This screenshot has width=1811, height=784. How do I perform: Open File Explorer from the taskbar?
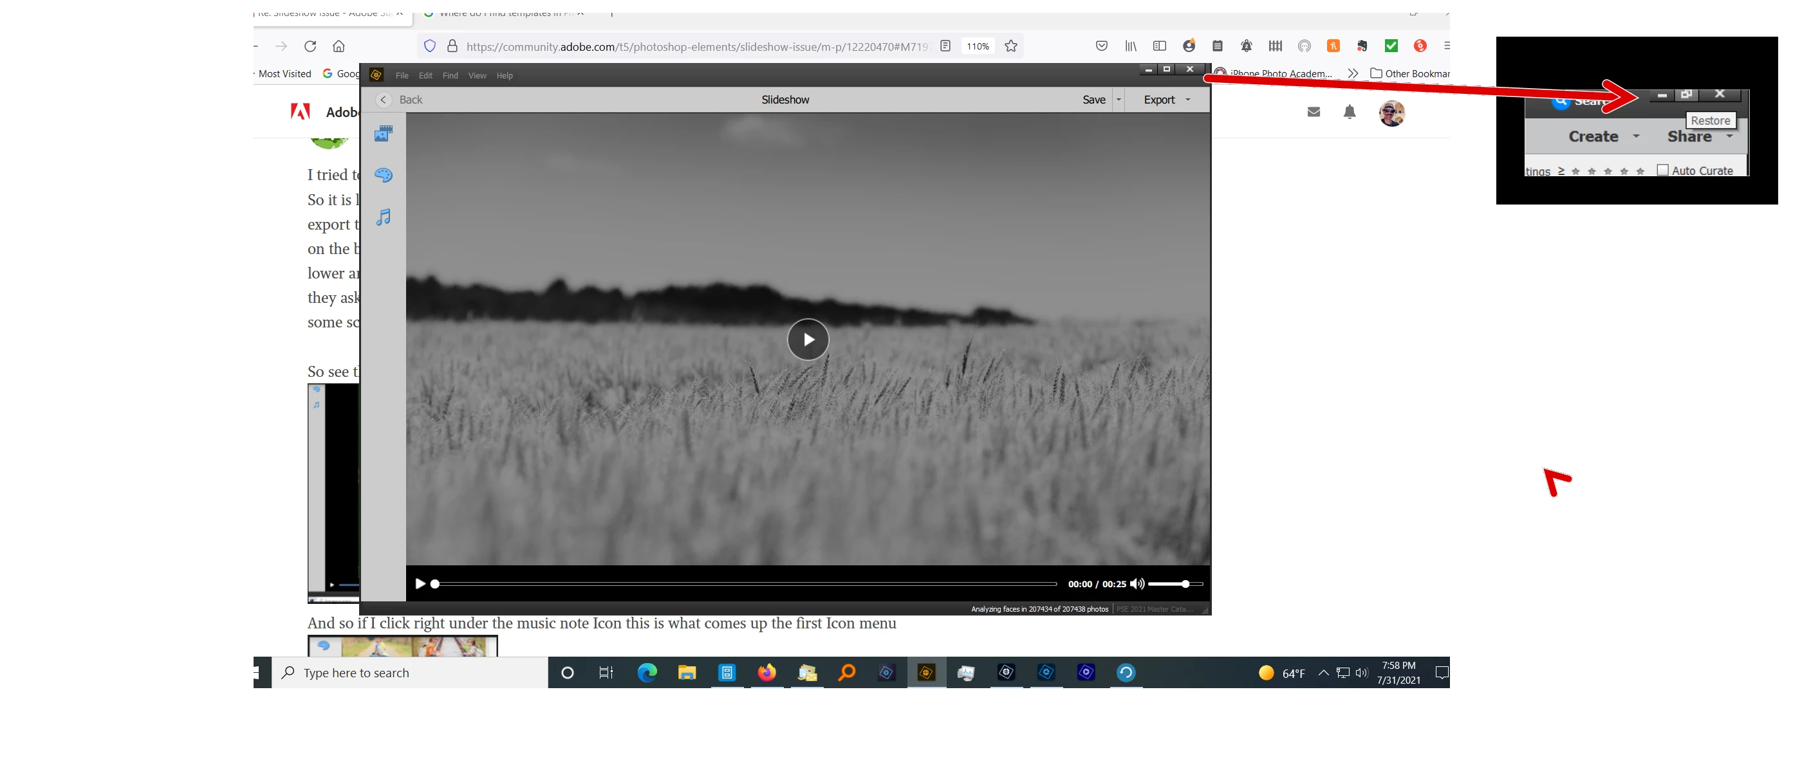click(687, 673)
